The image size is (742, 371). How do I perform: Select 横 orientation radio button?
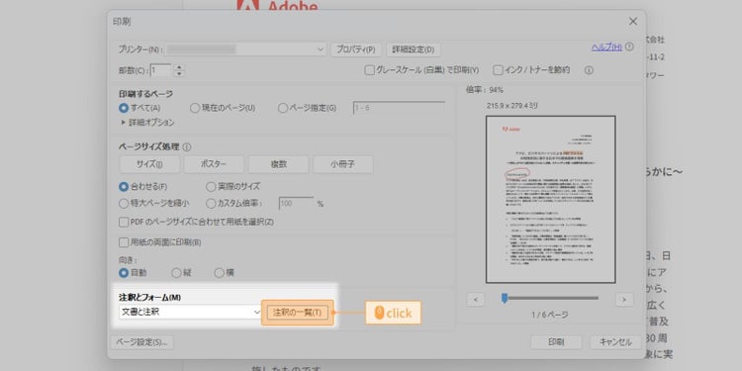[219, 273]
